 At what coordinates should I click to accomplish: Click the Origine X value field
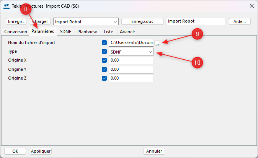(x=131, y=60)
